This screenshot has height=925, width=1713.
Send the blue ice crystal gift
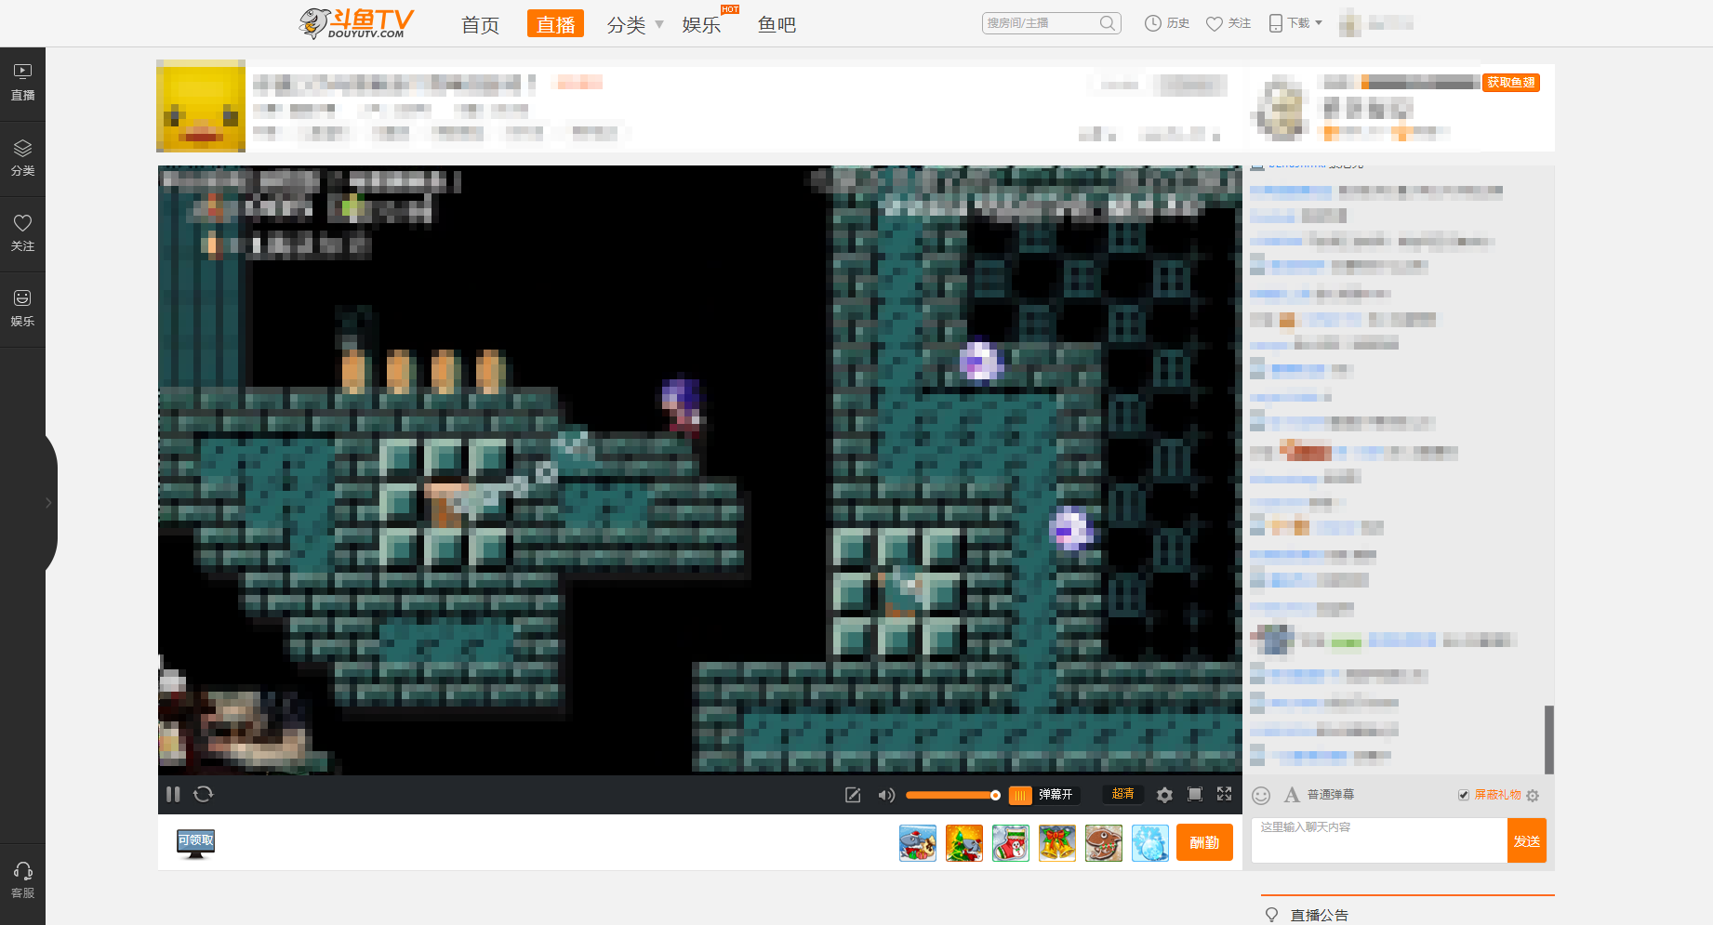tap(1150, 843)
